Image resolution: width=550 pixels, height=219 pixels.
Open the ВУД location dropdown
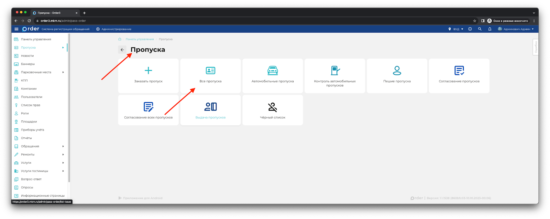(456, 29)
